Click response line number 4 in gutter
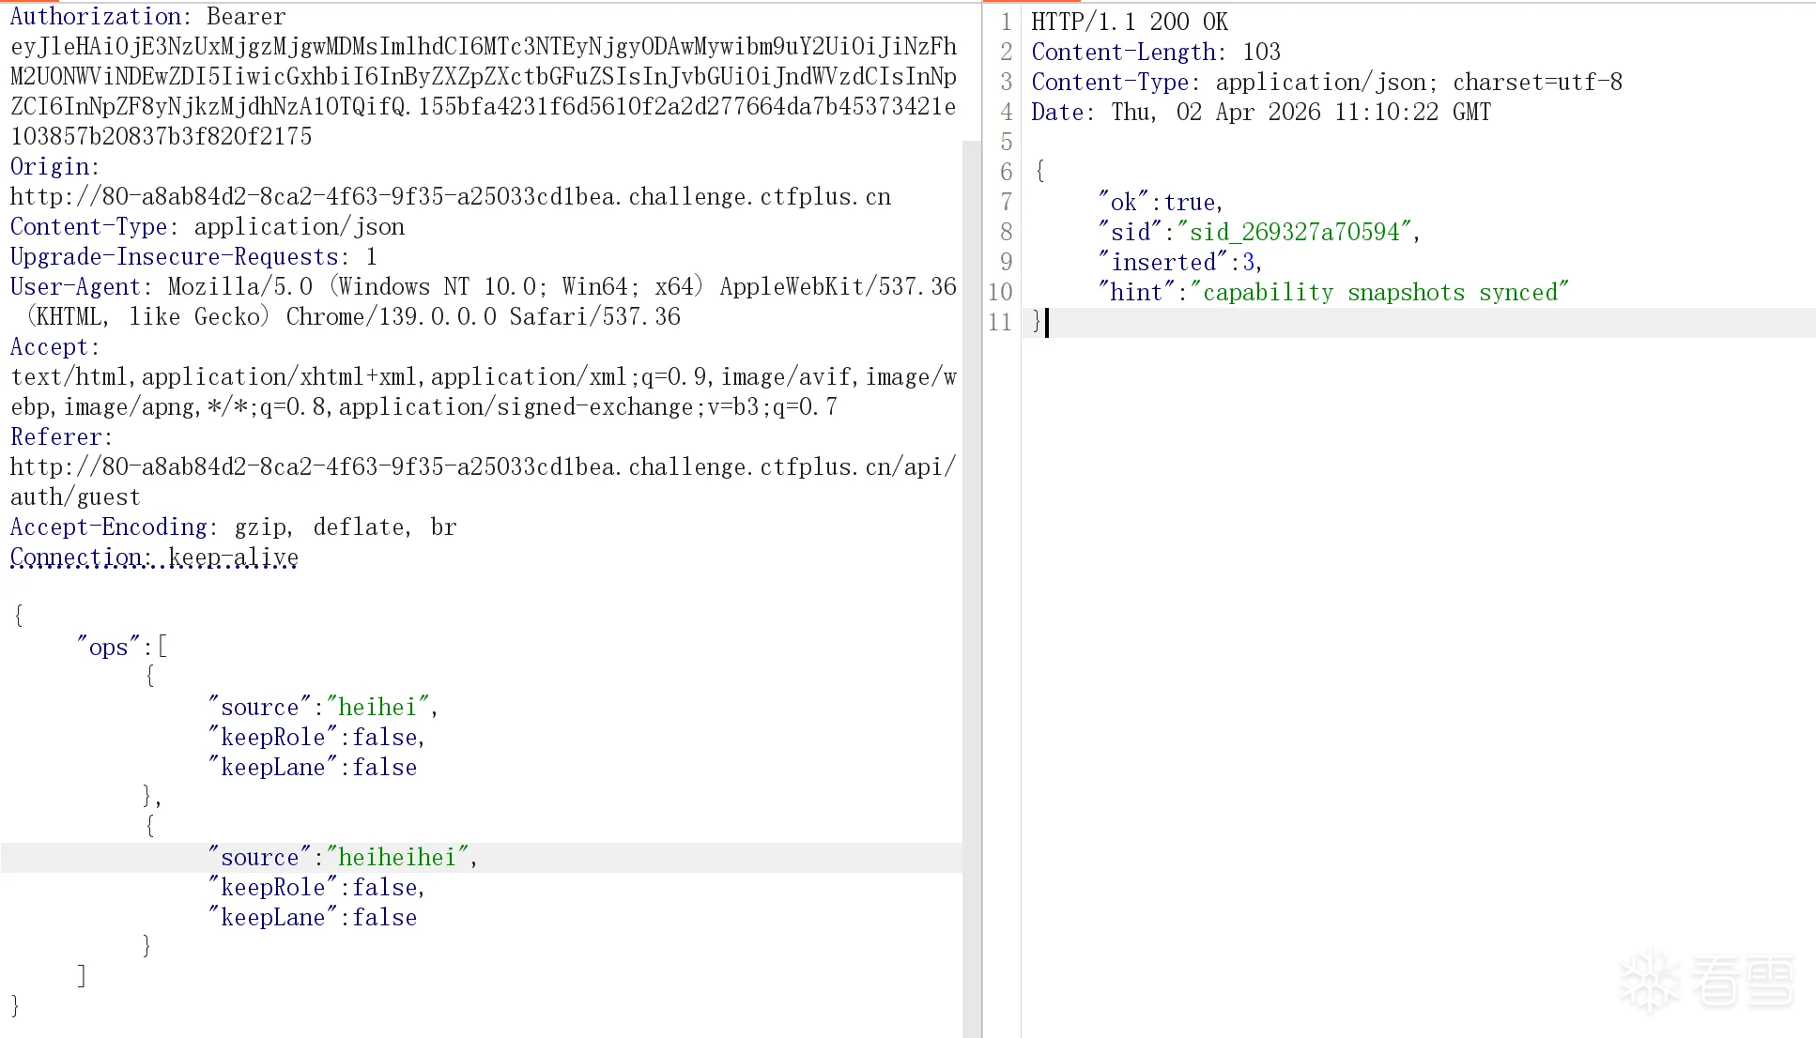This screenshot has height=1038, width=1816. coord(1007,113)
